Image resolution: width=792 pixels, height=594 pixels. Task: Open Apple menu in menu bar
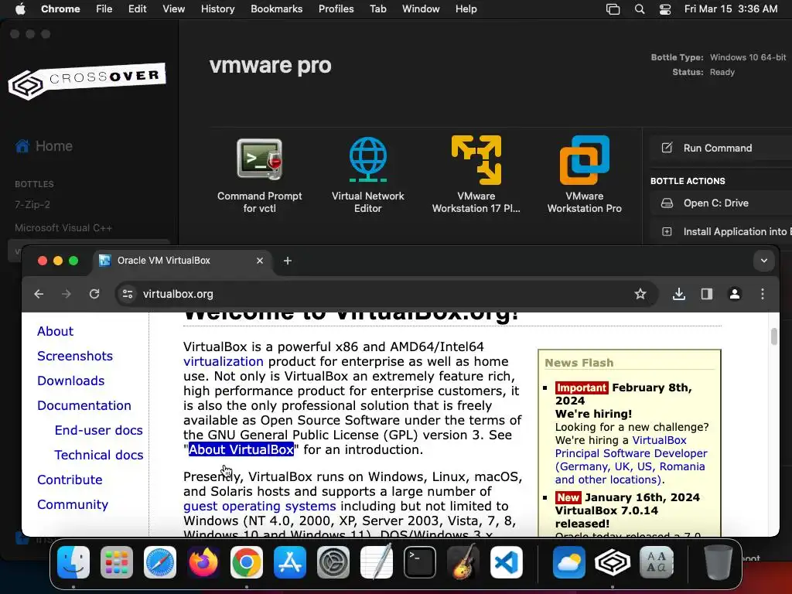point(20,9)
